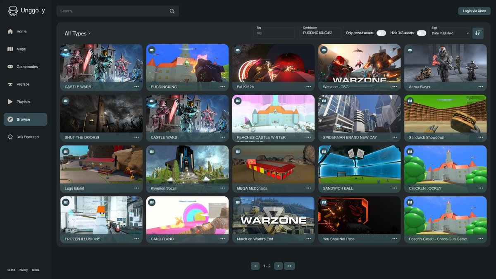Open the three-dot menu on PUDDINGKING card

tap(222, 87)
